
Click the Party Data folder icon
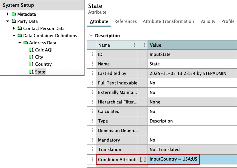click(x=14, y=21)
